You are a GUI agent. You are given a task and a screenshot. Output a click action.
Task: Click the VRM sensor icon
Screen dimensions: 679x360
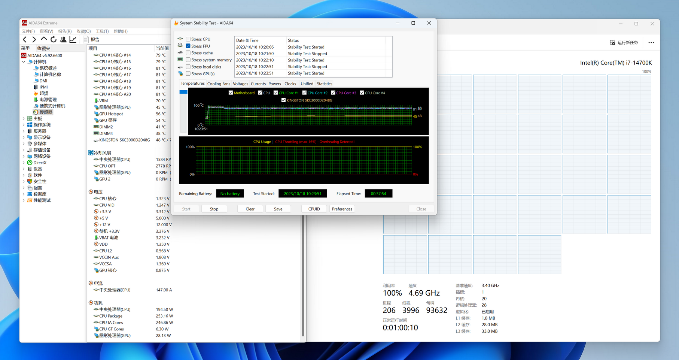(96, 101)
